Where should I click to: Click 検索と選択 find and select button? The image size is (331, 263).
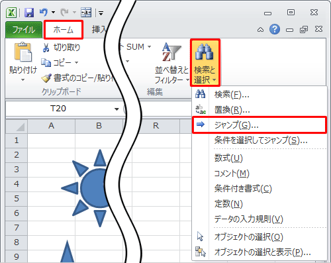click(x=205, y=63)
